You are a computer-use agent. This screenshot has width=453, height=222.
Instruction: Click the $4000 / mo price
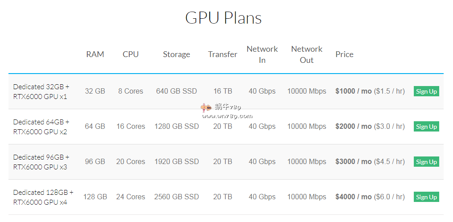(353, 197)
